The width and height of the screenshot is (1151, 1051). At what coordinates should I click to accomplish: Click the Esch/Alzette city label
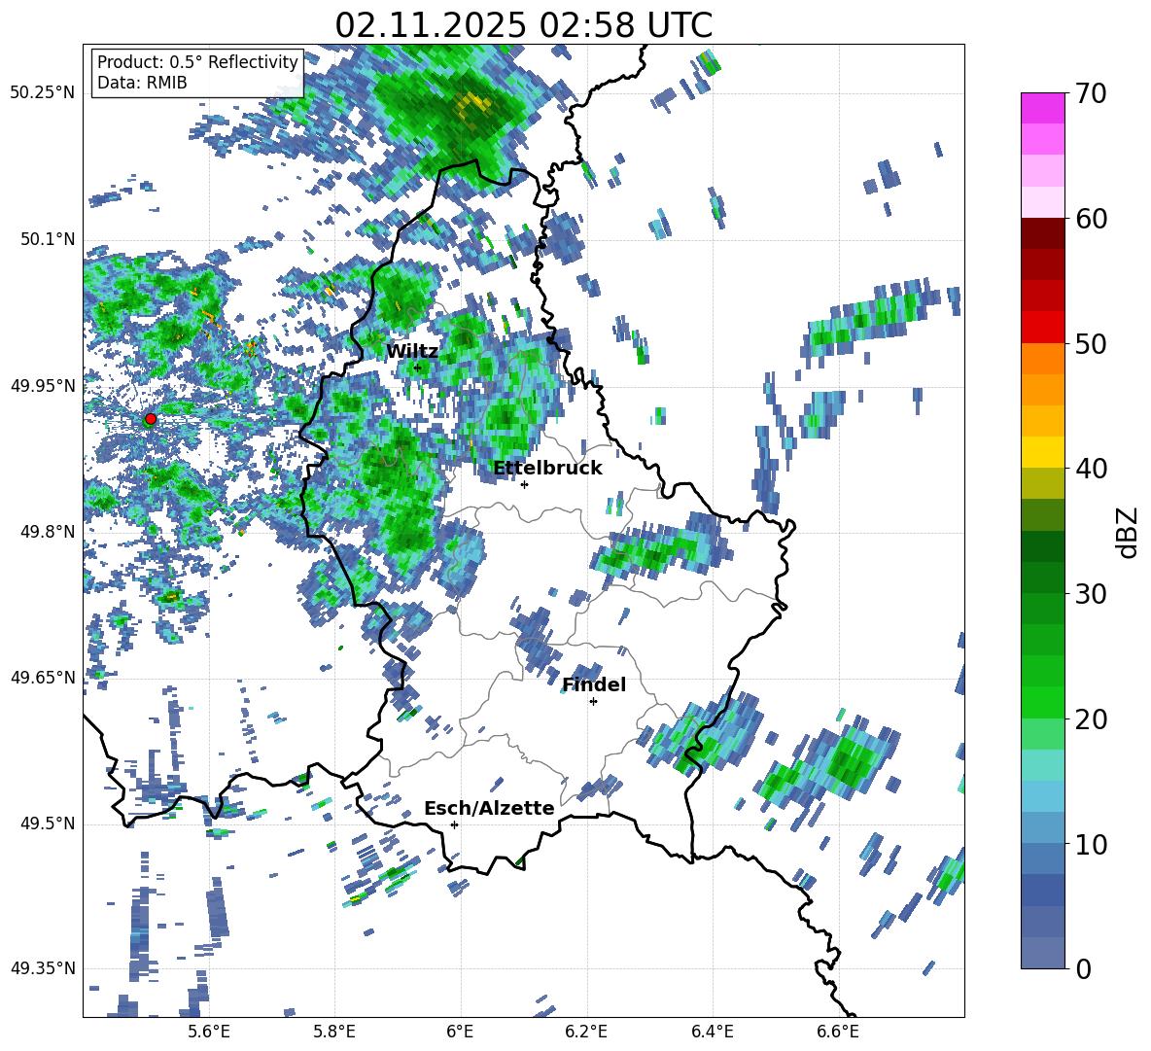click(x=489, y=808)
